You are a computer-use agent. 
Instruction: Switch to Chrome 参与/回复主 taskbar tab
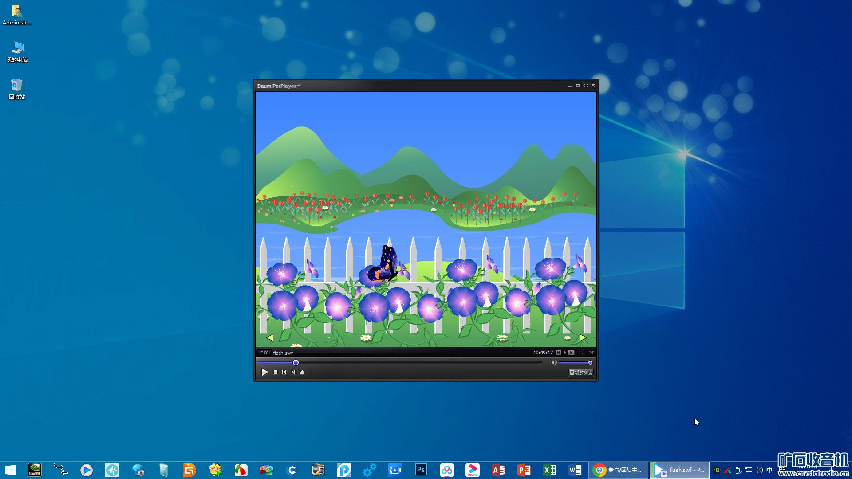click(618, 470)
